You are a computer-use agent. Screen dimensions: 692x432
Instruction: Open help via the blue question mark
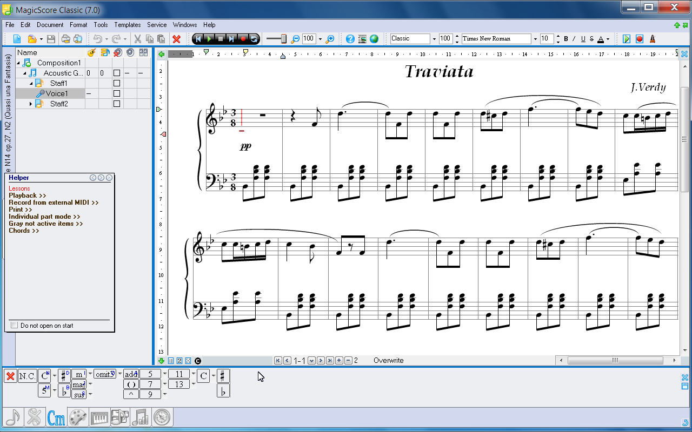pos(350,39)
